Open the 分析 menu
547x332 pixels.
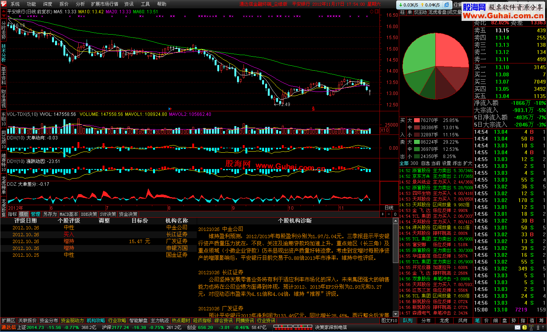click(80, 4)
